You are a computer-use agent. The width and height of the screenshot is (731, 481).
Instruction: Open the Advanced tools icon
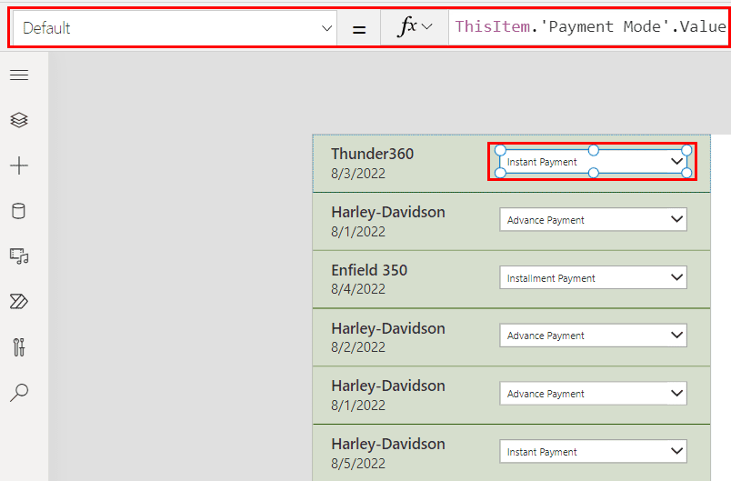click(x=19, y=347)
